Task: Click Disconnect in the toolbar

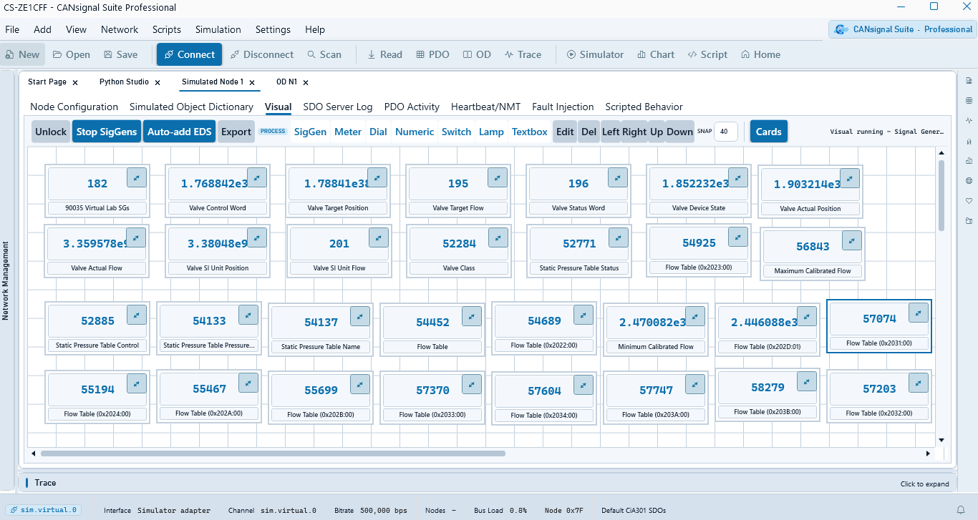Action: pos(261,54)
